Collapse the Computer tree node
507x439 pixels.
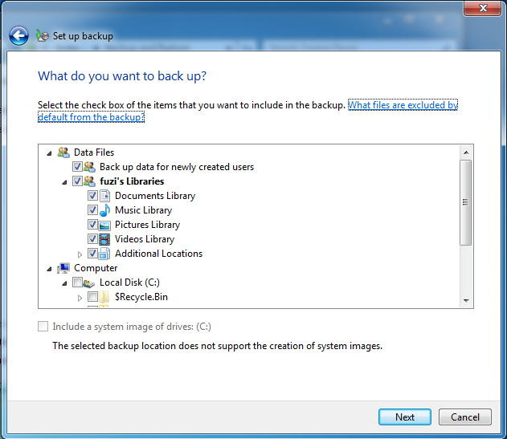click(x=49, y=269)
